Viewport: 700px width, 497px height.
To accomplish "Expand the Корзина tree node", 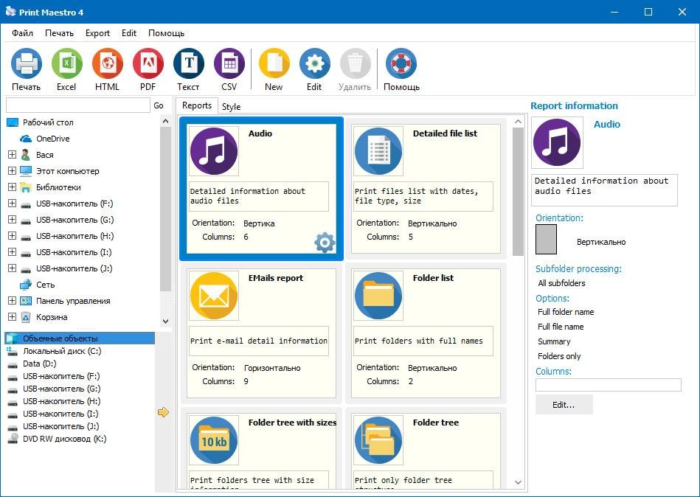I will click(12, 317).
